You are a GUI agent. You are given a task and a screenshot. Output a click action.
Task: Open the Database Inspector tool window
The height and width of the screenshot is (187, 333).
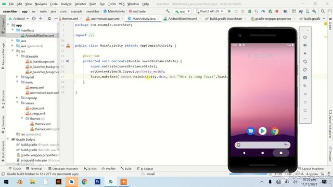(x=63, y=168)
